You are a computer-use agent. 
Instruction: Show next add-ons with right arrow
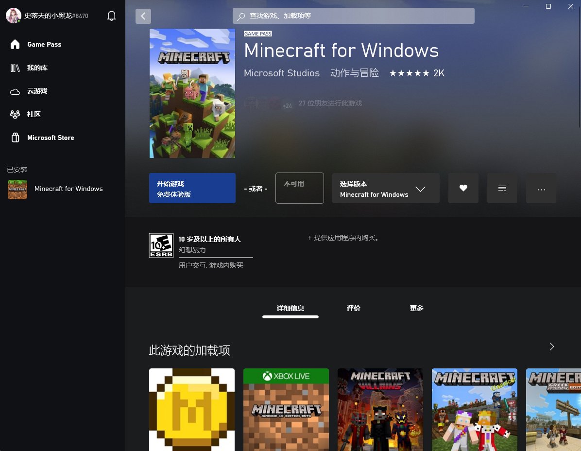(552, 347)
